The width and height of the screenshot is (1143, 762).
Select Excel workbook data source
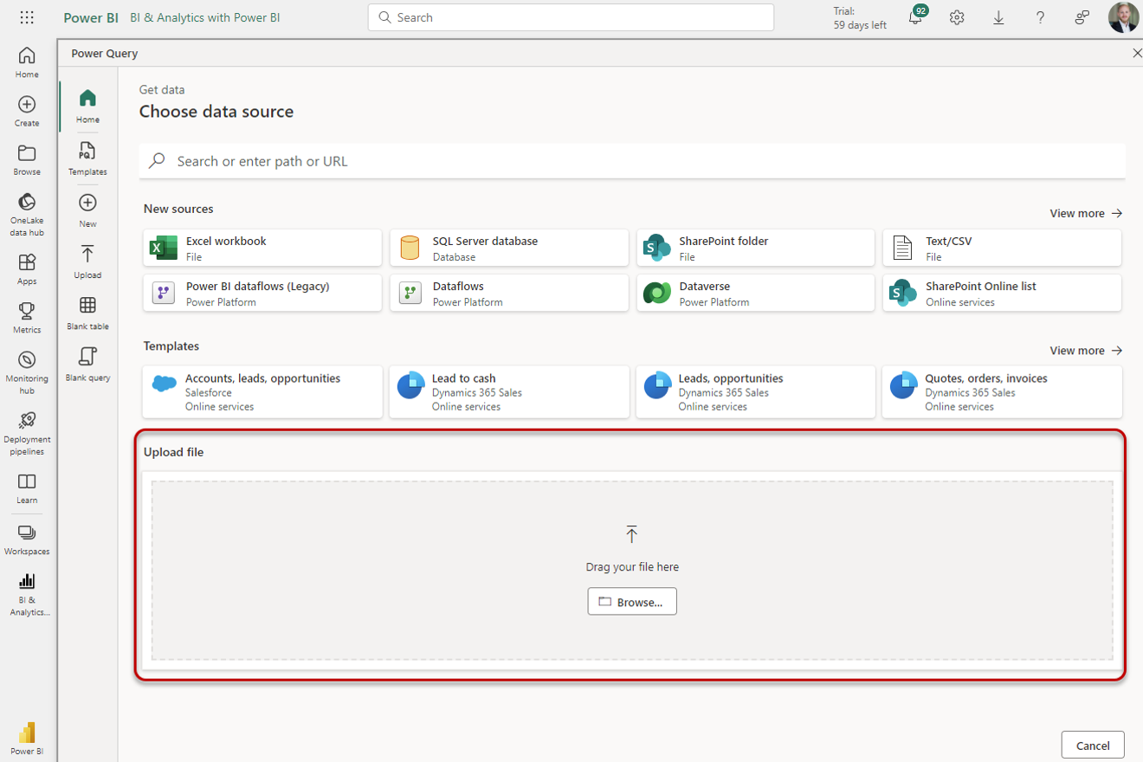click(x=262, y=248)
